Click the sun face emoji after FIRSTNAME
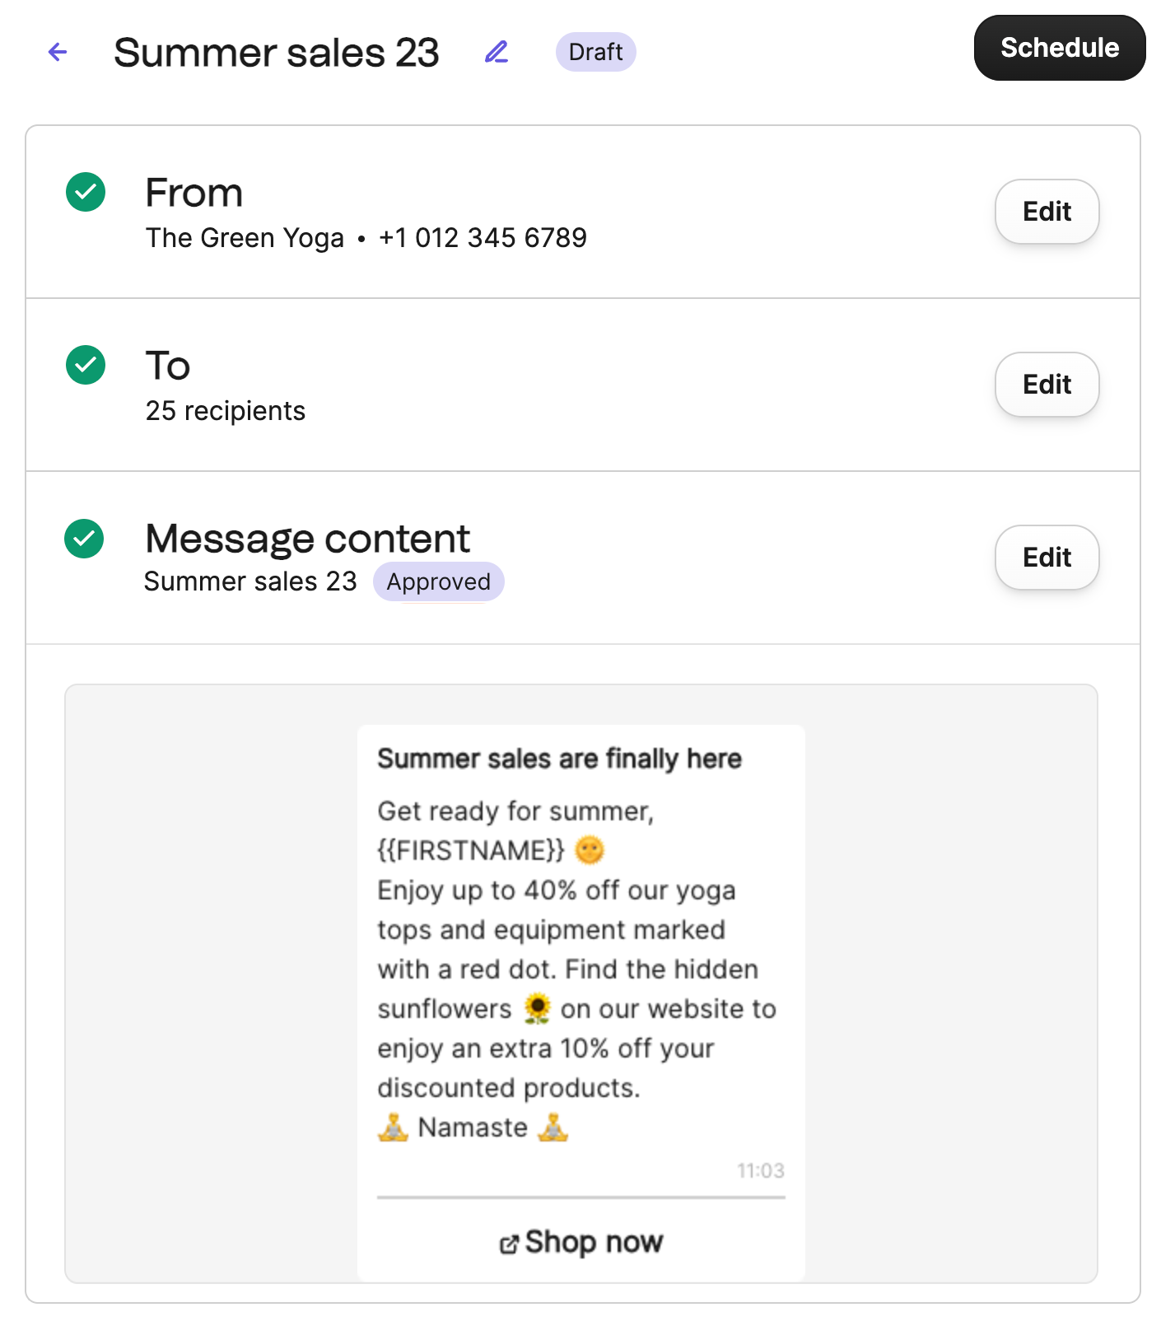1161x1326 pixels. 590,850
